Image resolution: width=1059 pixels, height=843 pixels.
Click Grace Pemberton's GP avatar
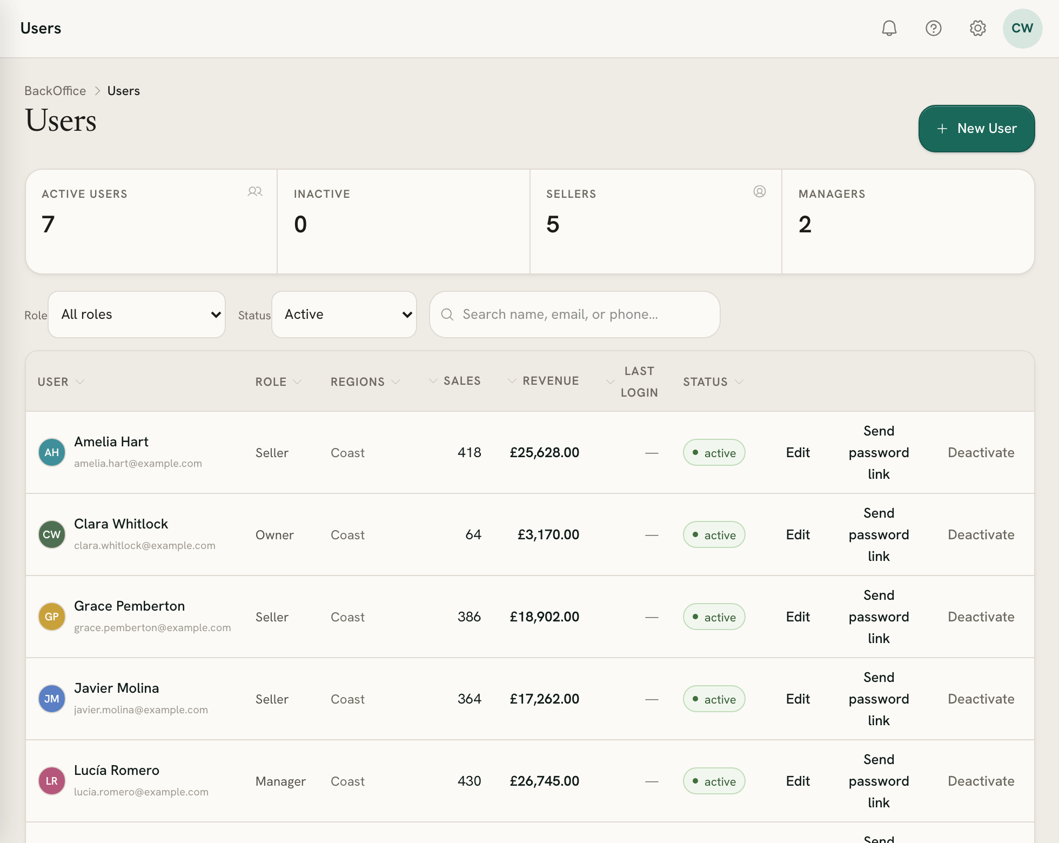(52, 617)
